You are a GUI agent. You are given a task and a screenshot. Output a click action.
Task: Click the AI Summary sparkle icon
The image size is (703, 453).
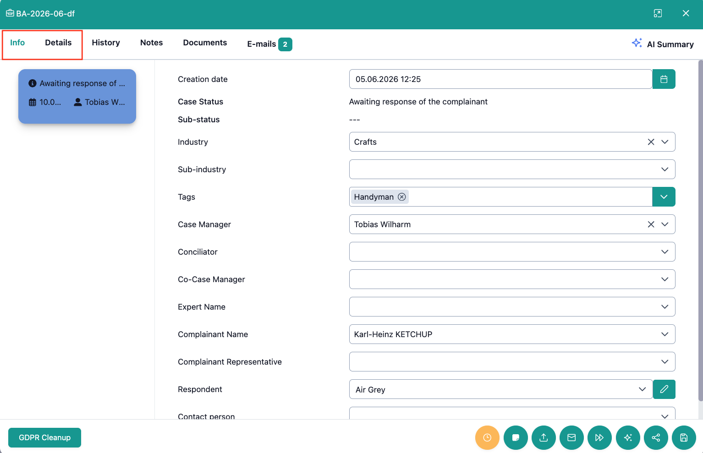pos(637,43)
